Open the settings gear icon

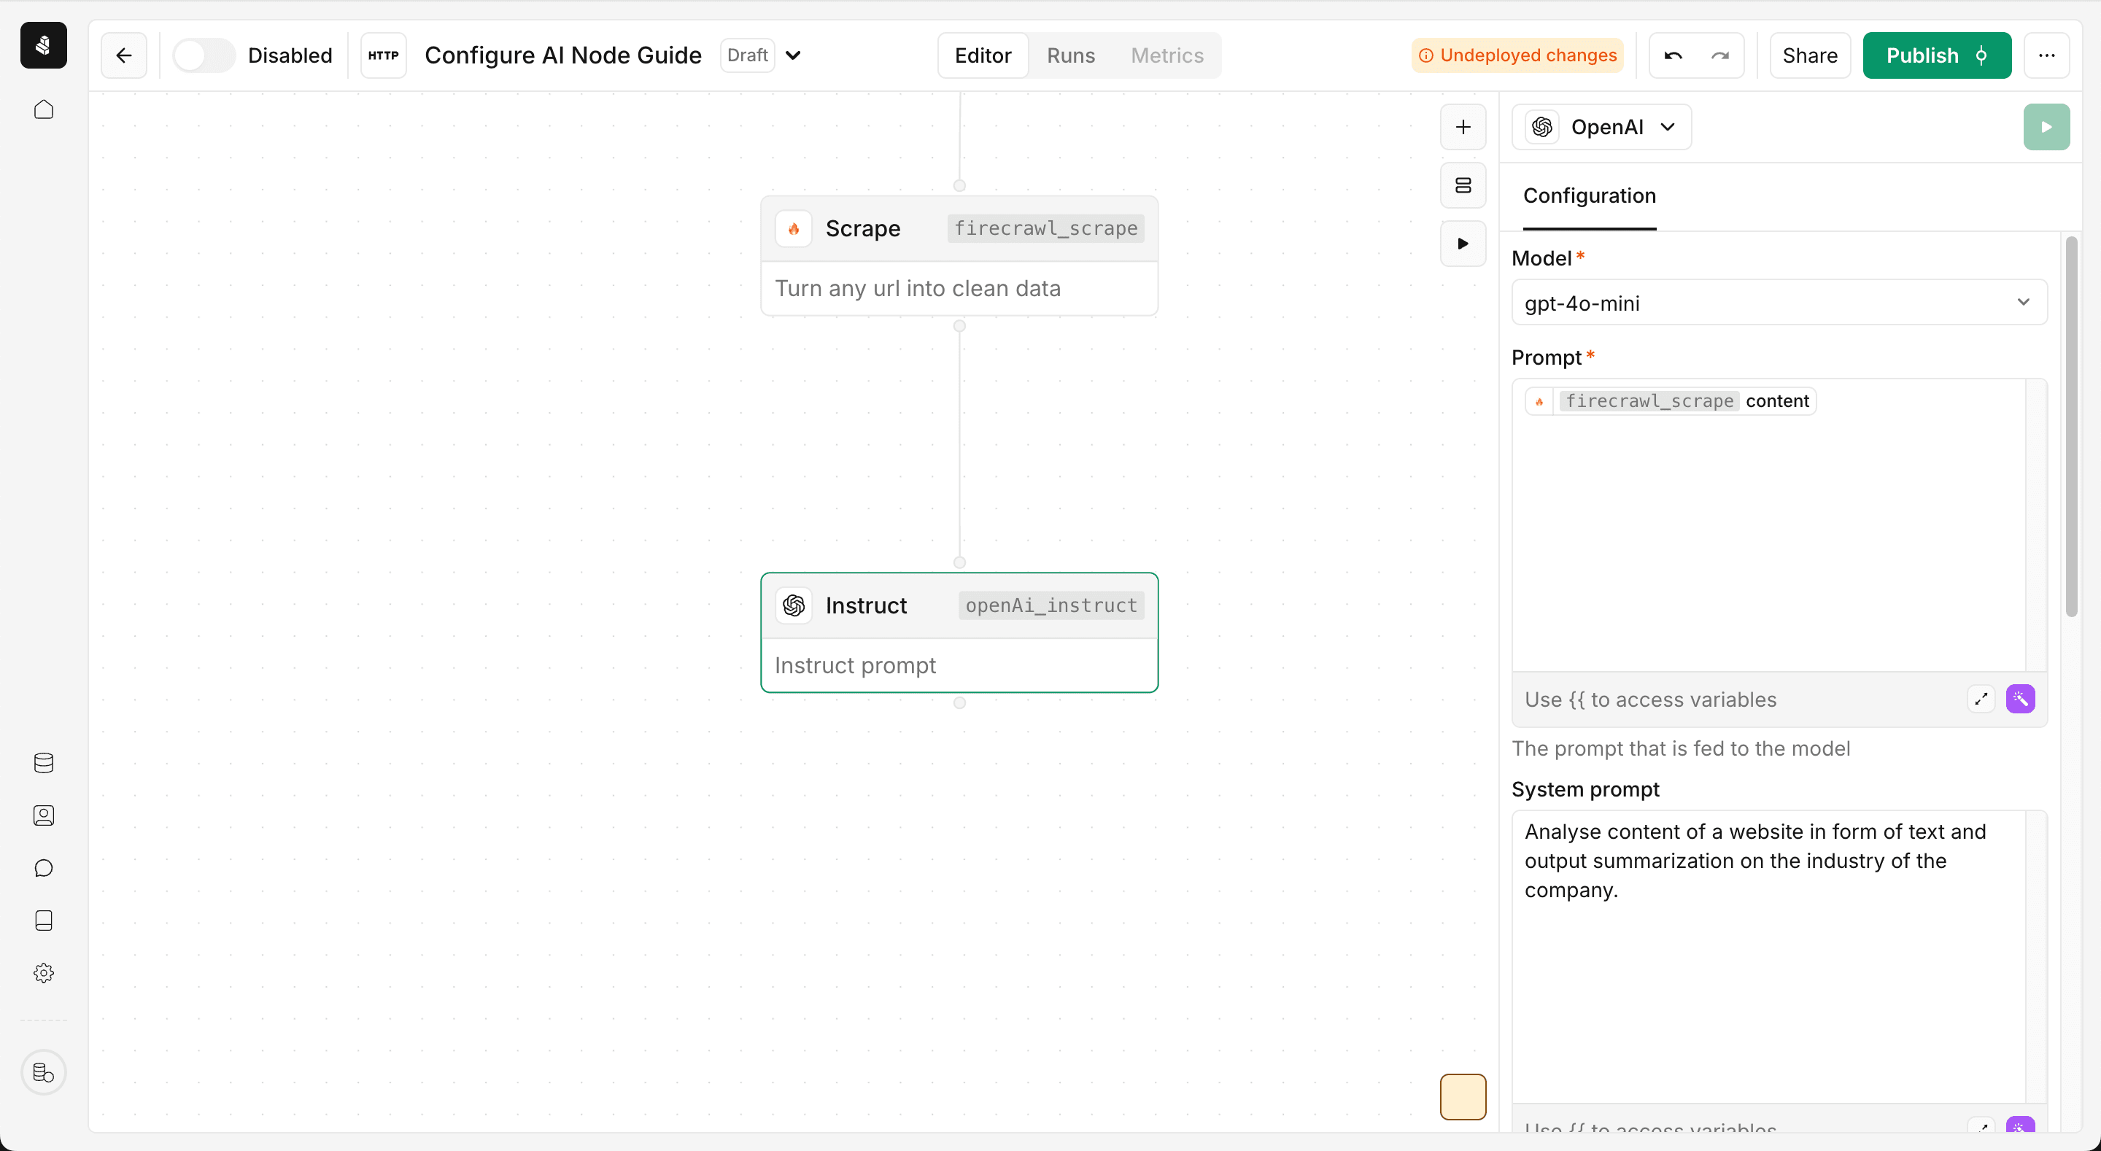coord(43,972)
